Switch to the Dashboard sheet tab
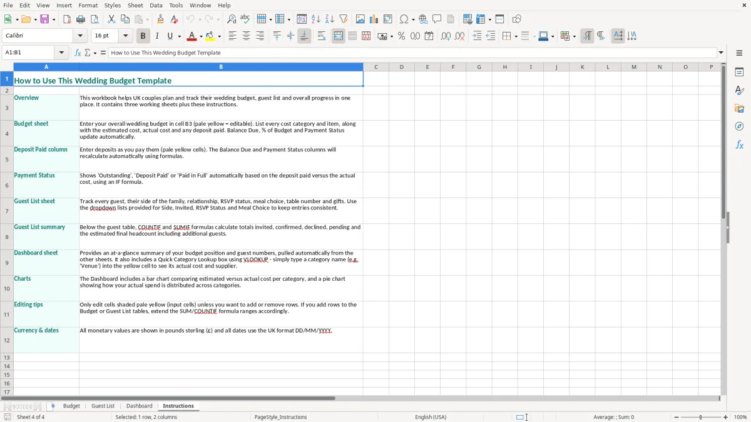The width and height of the screenshot is (751, 422). coord(139,406)
